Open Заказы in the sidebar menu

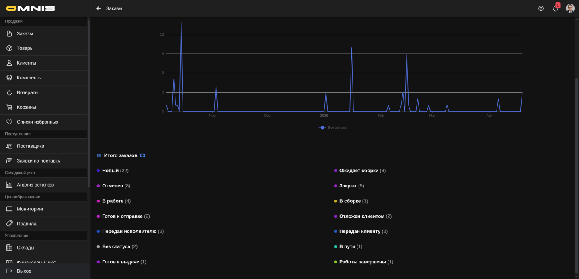(25, 33)
